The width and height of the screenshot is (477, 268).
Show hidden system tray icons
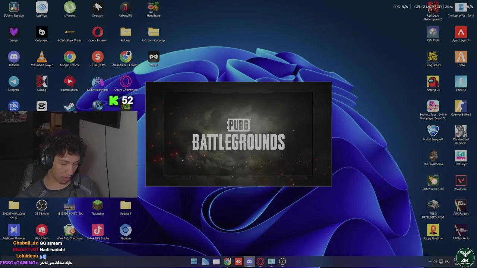[429, 262]
